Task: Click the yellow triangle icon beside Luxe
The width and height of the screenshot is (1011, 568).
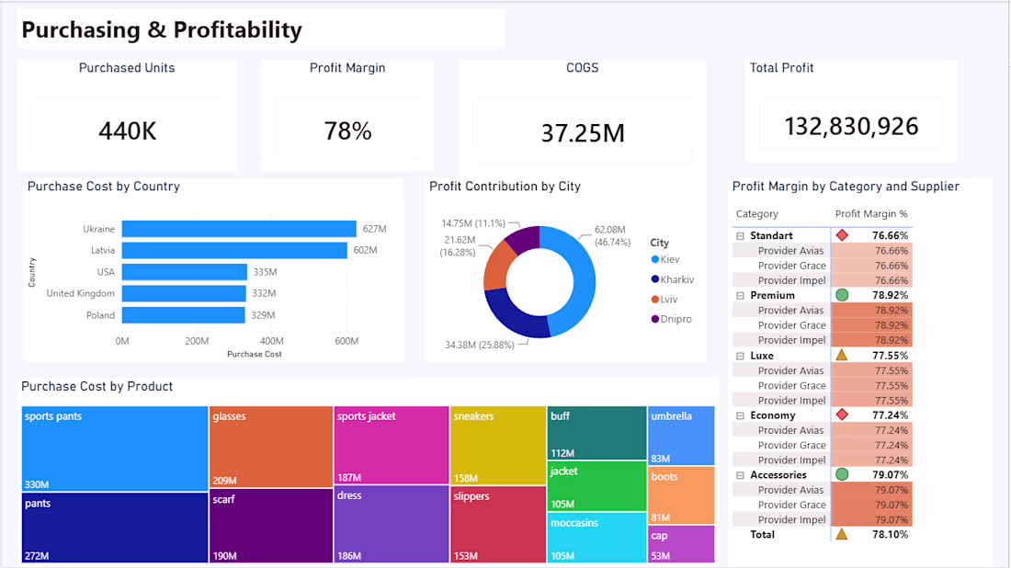Action: click(842, 355)
